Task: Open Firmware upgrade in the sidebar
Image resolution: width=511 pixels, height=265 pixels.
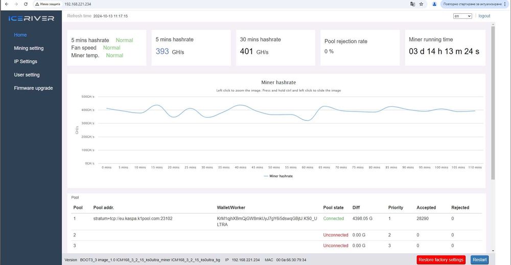Action: point(33,88)
